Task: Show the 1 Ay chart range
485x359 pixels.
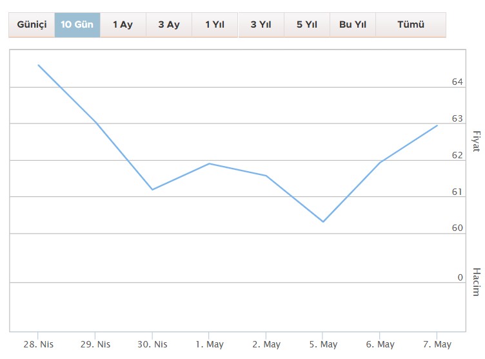Action: click(x=123, y=25)
